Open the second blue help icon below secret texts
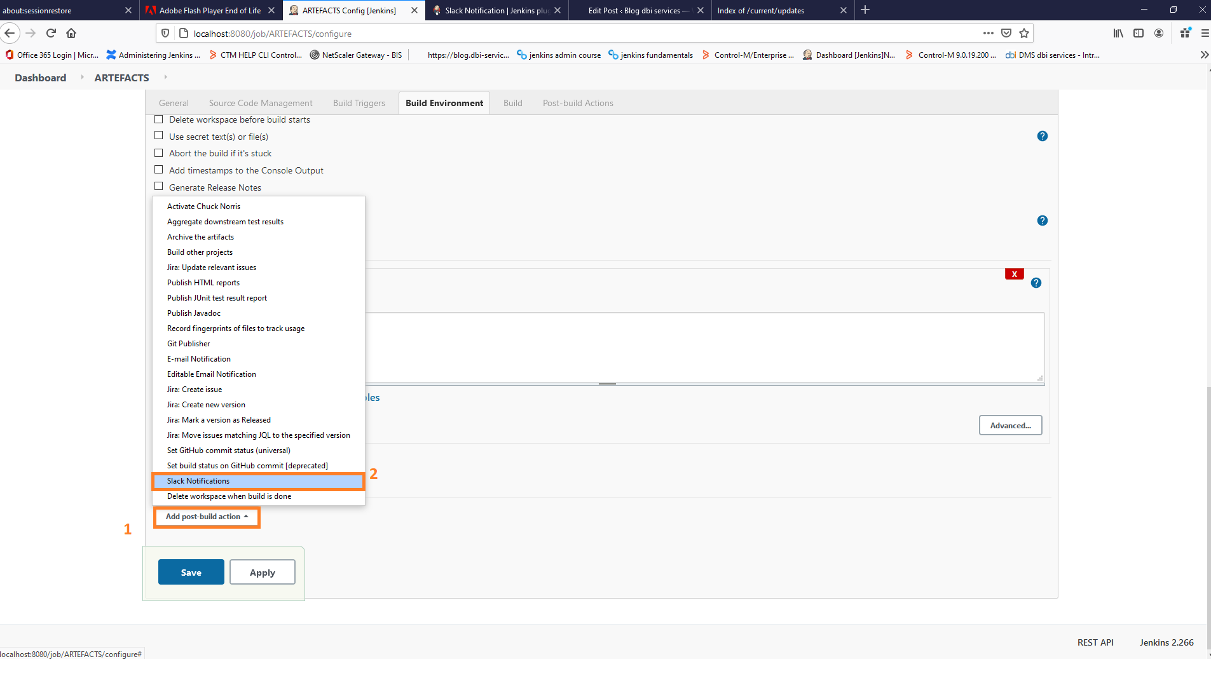Image resolution: width=1211 pixels, height=685 pixels. [1043, 220]
